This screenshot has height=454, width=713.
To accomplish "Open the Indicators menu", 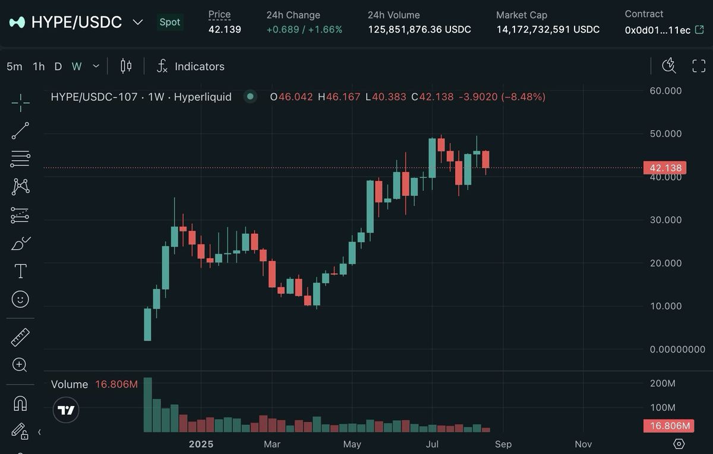I will pos(190,66).
